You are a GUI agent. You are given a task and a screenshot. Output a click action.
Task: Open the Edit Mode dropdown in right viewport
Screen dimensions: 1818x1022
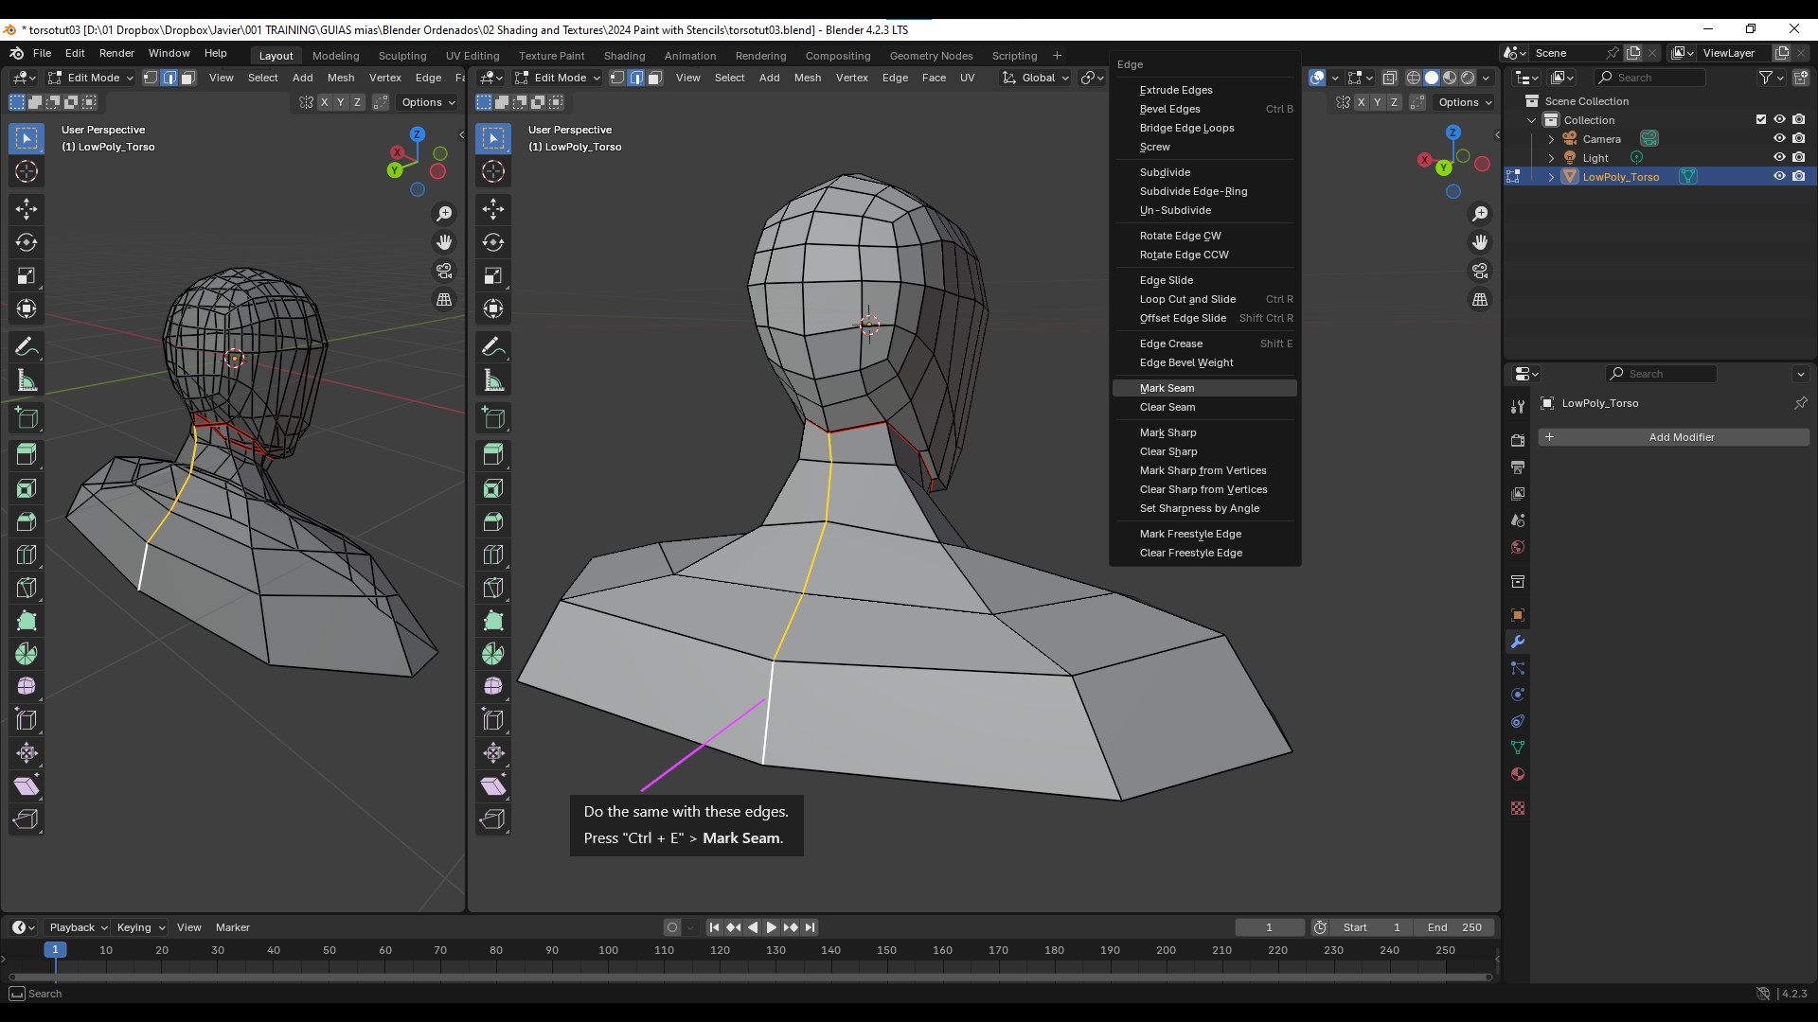(x=558, y=78)
